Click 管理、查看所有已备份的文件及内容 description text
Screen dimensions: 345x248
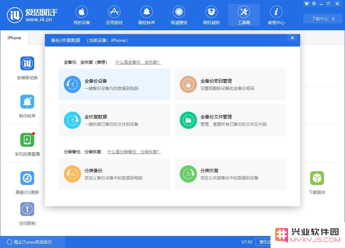(234, 124)
